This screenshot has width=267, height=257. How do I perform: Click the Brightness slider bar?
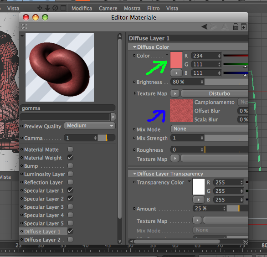coord(226,82)
